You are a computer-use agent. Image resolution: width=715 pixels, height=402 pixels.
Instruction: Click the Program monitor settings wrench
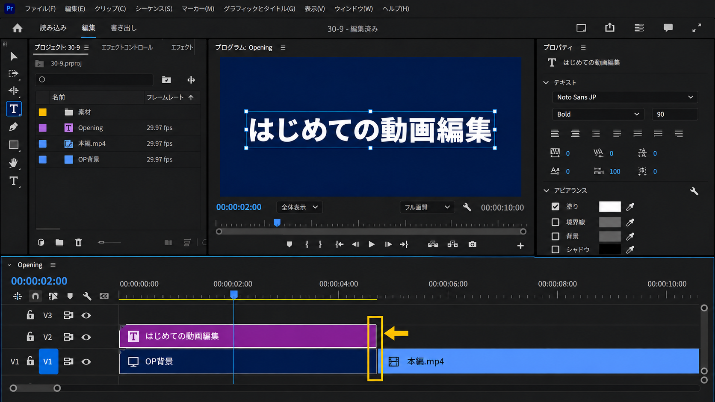pos(467,207)
